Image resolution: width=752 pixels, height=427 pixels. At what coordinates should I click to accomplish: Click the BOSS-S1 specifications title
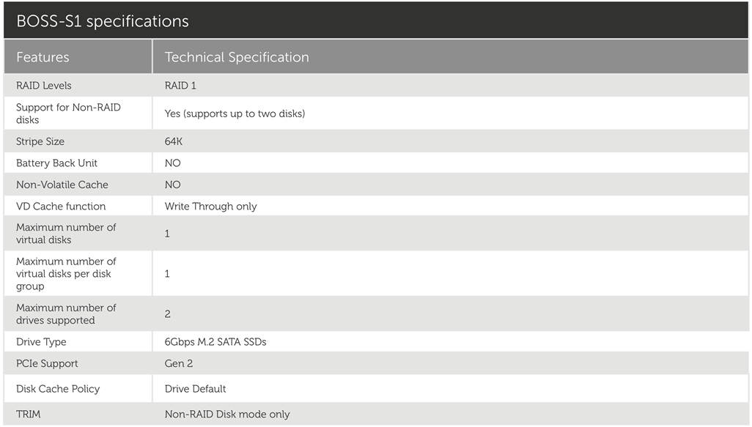click(103, 21)
